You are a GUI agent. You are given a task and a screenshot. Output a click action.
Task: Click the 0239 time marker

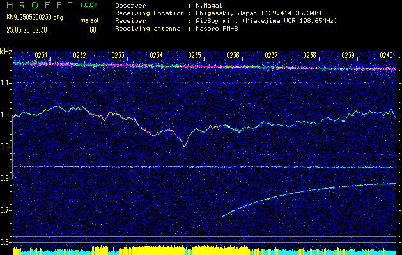(x=348, y=55)
